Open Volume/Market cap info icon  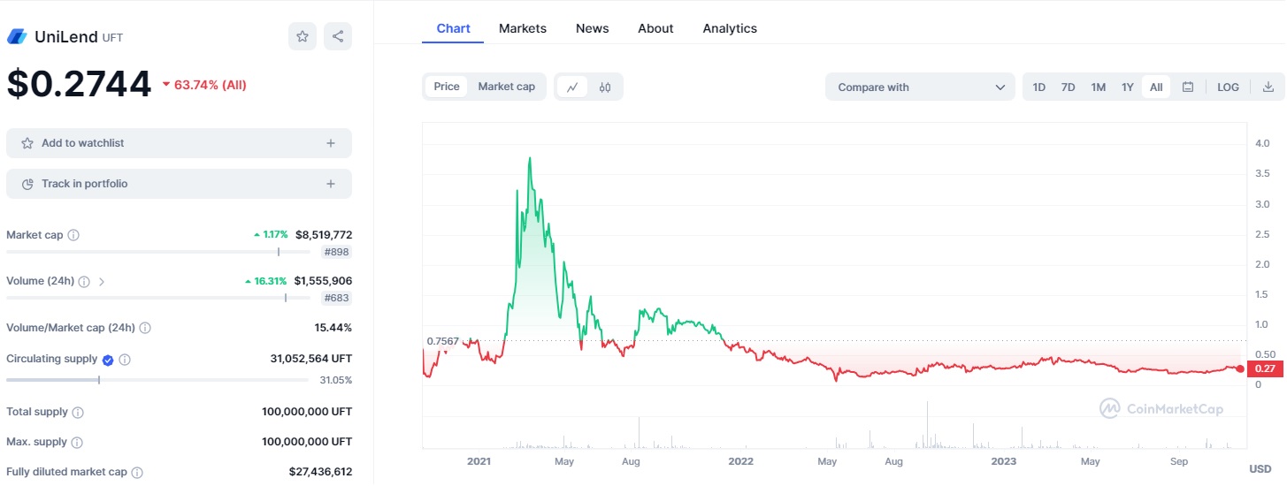tap(145, 328)
